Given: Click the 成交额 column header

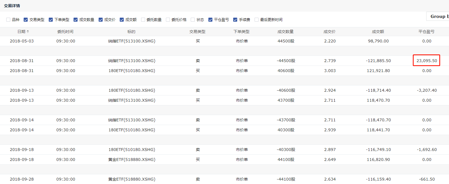Looking at the screenshot, I should pyautogui.click(x=378, y=32).
